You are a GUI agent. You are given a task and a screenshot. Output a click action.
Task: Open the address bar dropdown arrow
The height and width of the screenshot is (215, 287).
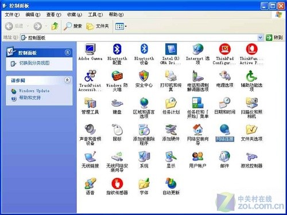pos(260,37)
